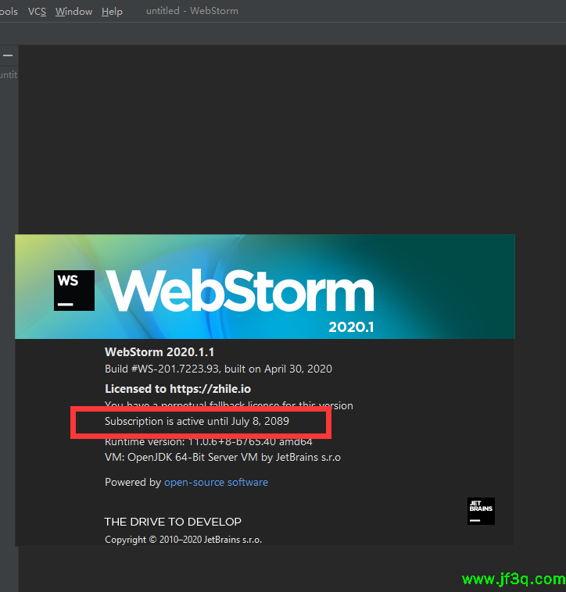Click the WS logo in the About banner

(x=74, y=291)
